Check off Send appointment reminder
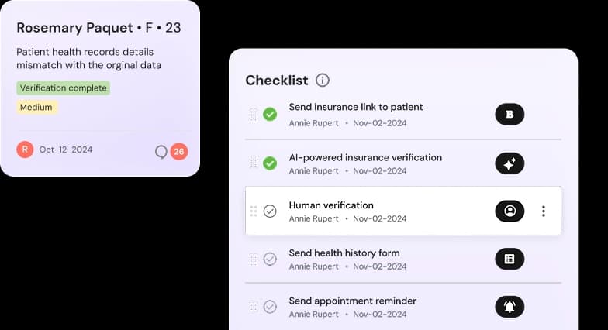608x330 pixels. coord(270,307)
